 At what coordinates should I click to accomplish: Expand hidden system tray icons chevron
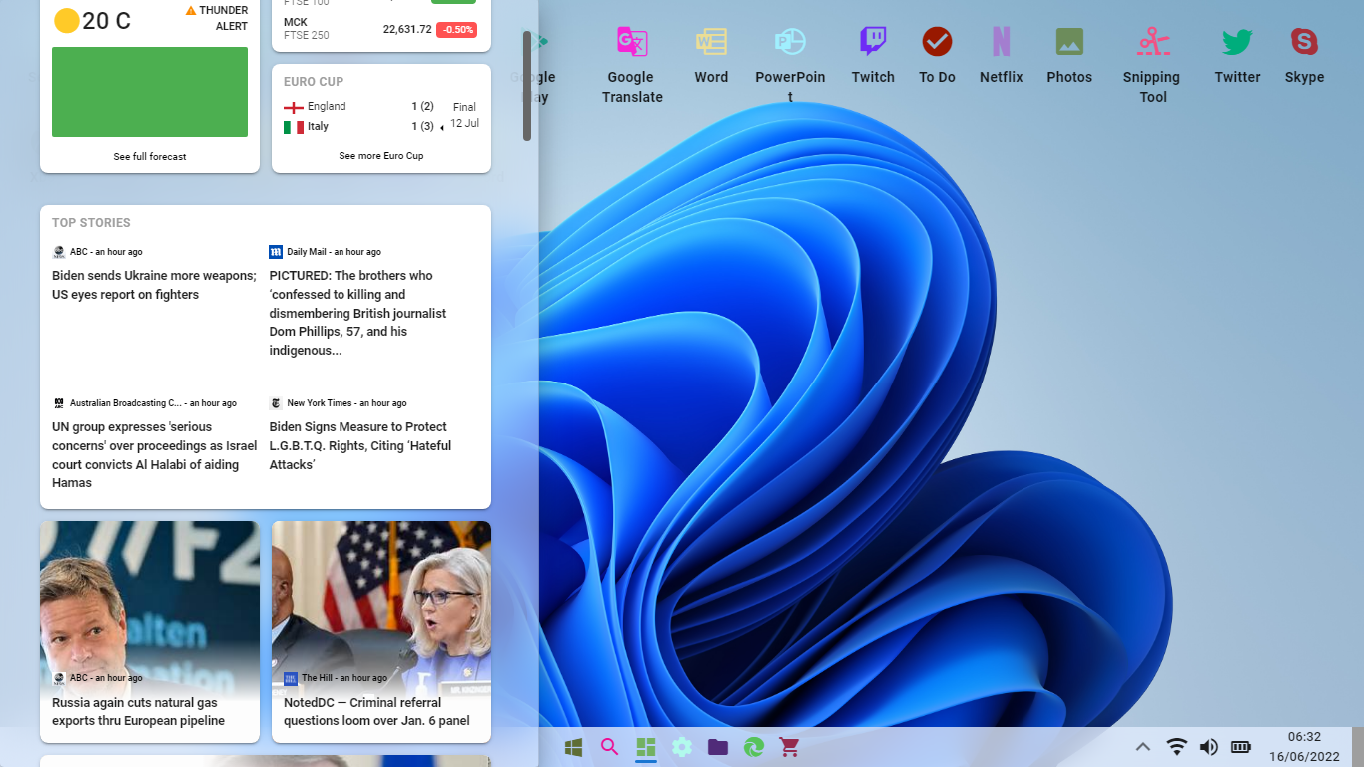(x=1144, y=747)
